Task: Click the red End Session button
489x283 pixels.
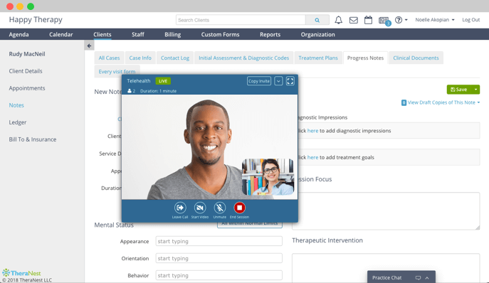Action: (x=239, y=208)
